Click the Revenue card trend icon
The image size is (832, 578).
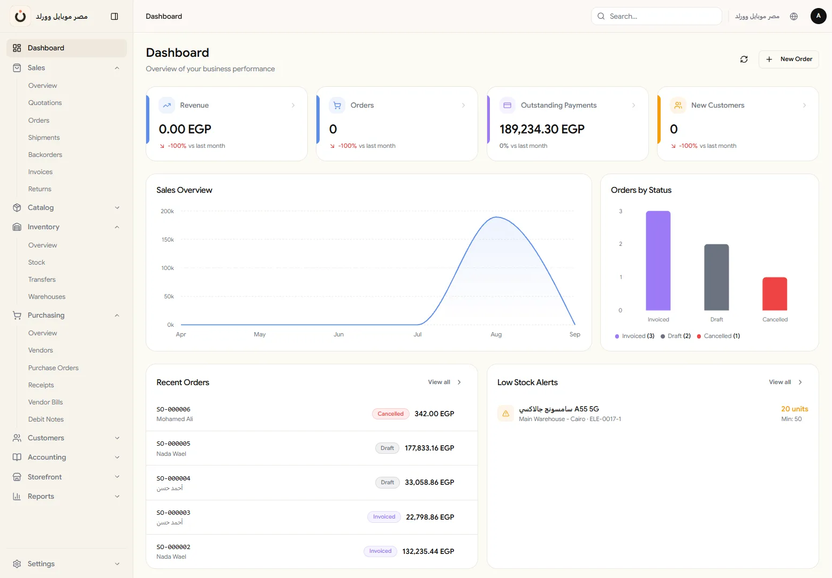click(x=167, y=106)
